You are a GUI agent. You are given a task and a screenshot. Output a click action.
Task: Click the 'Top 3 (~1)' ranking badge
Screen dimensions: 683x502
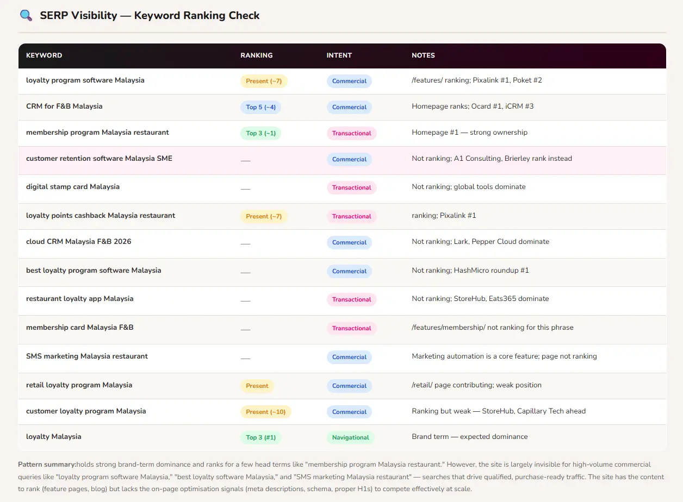coord(261,134)
